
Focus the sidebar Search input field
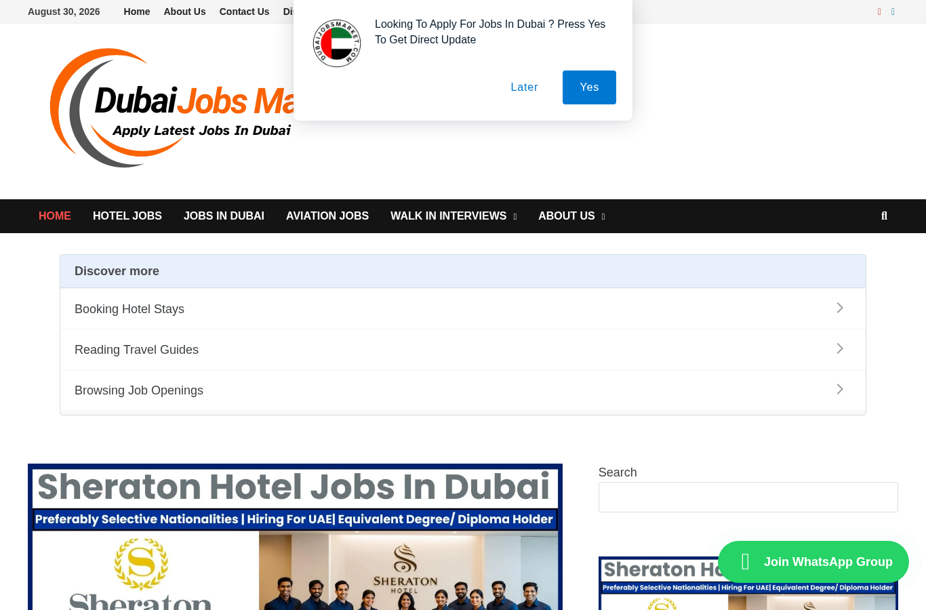point(748,497)
